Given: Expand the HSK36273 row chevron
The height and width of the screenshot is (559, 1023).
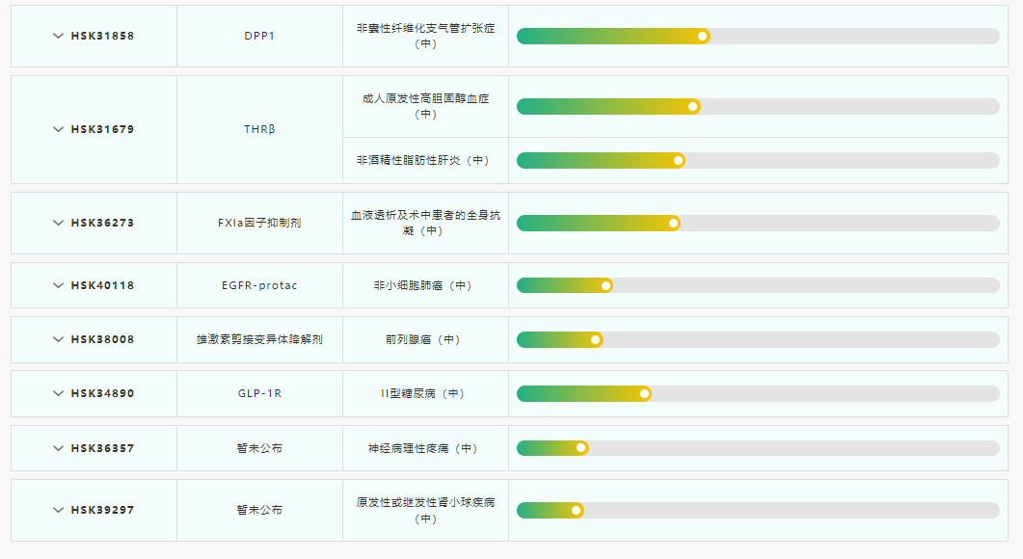Looking at the screenshot, I should 58,223.
